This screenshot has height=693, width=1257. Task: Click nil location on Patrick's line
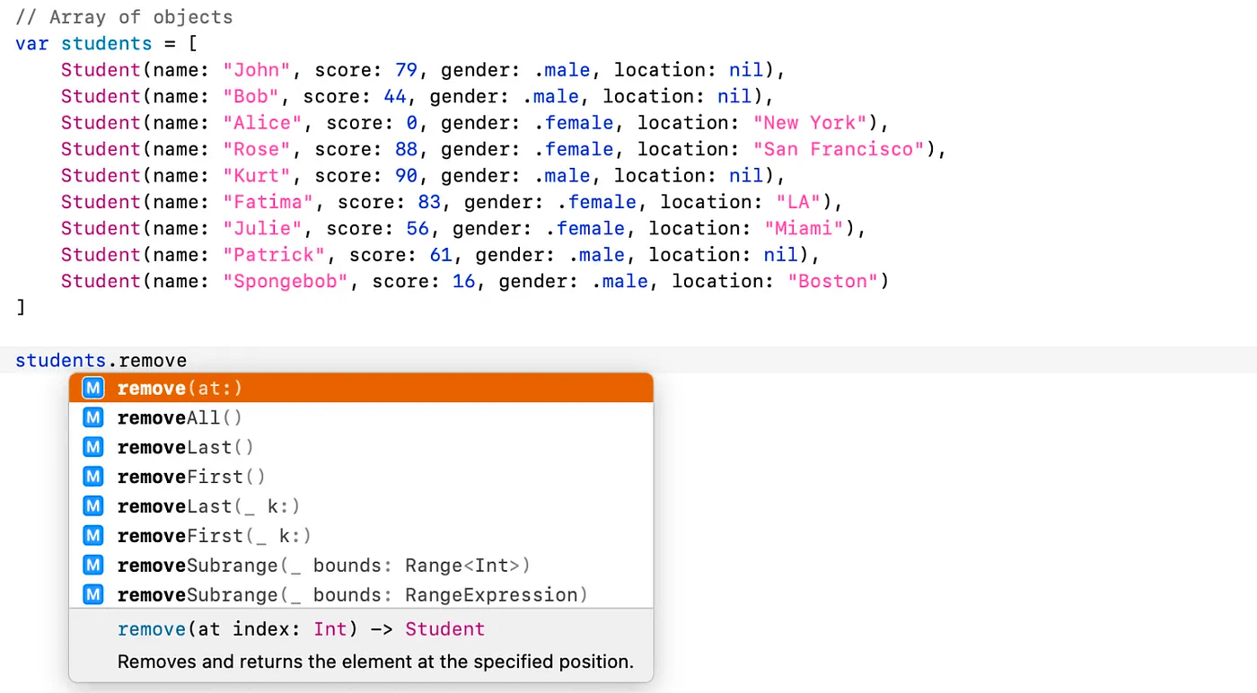780,255
